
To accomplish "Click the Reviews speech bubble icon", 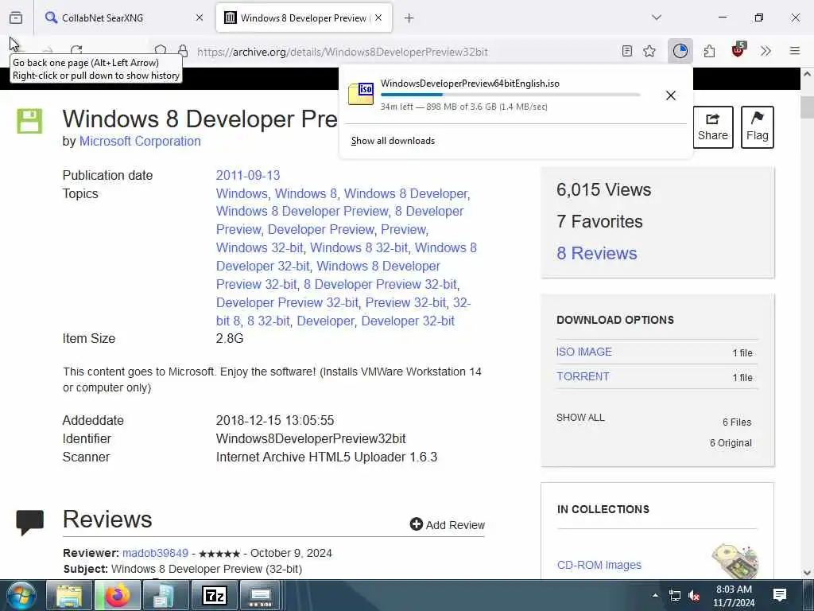I will point(29,522).
